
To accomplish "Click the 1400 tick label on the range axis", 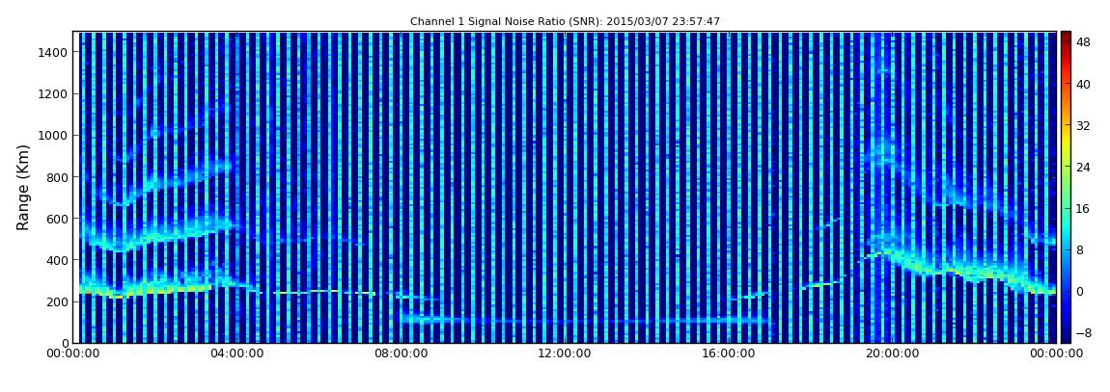I will coord(54,52).
